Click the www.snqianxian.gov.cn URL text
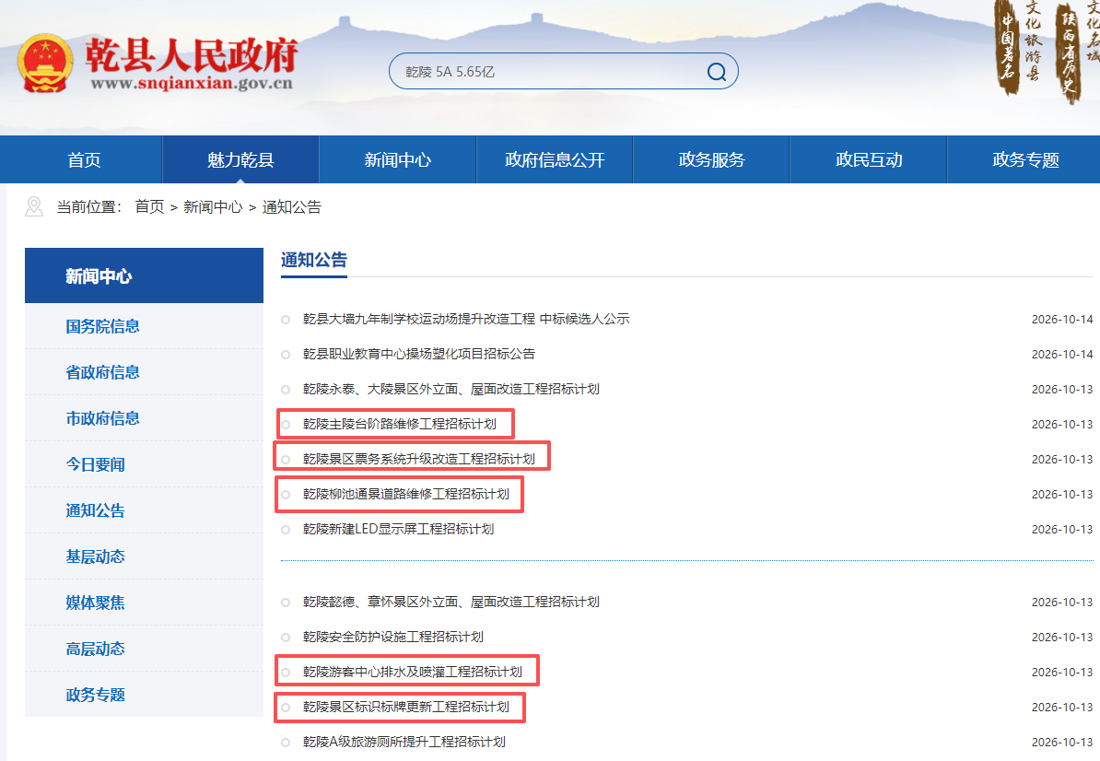 (192, 84)
